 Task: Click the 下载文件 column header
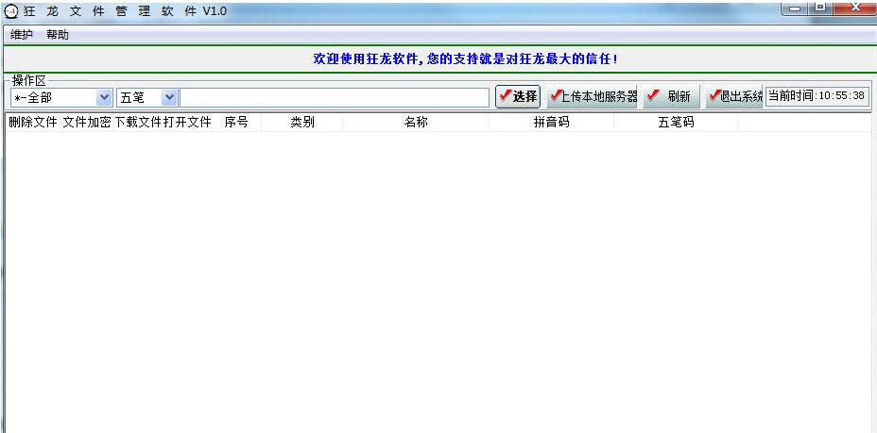138,123
